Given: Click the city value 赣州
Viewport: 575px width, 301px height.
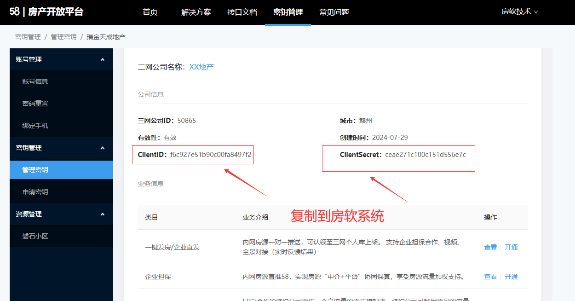Looking at the screenshot, I should 366,121.
